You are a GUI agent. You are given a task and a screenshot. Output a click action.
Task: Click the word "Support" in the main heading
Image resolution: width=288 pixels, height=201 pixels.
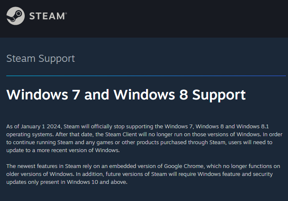pos(219,94)
